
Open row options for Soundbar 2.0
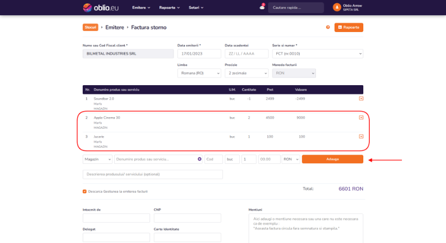pyautogui.click(x=361, y=98)
